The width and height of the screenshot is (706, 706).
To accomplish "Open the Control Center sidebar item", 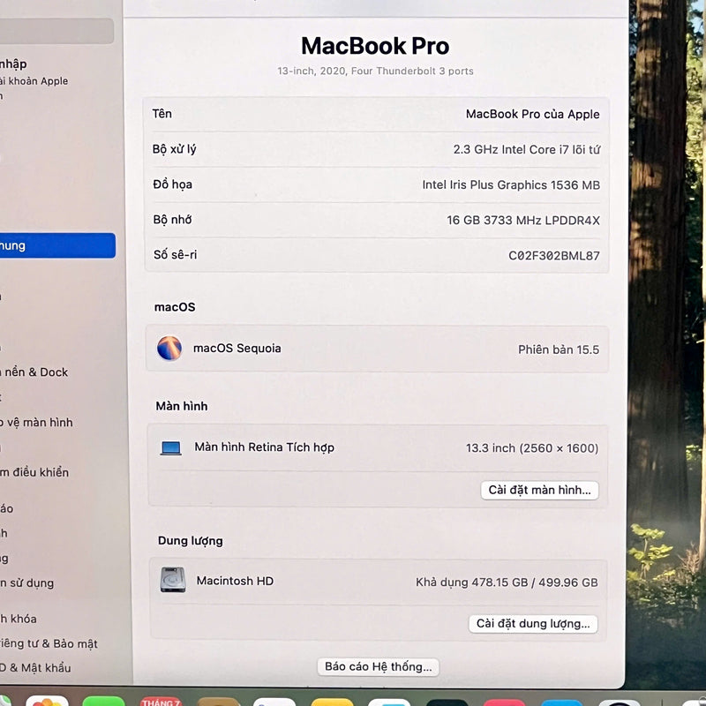I will tap(35, 472).
